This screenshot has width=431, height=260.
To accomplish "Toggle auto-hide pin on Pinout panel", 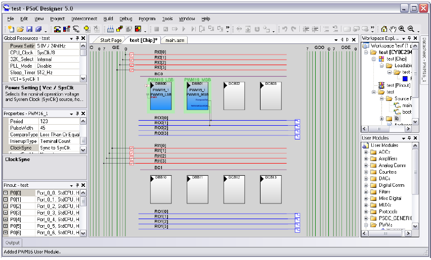I will tap(77, 185).
